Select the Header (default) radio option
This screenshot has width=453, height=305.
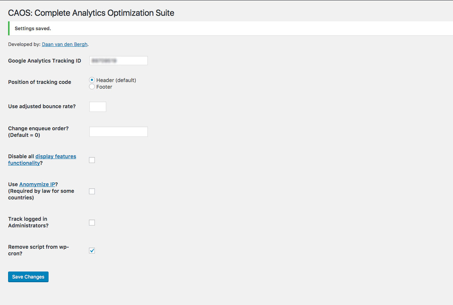pos(92,80)
